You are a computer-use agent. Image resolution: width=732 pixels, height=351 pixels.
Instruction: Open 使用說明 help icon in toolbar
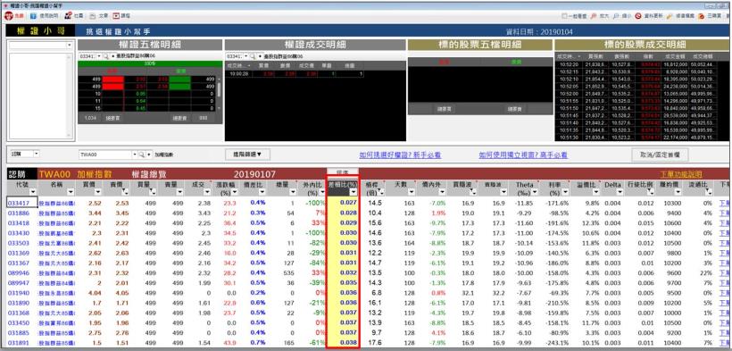click(x=34, y=15)
